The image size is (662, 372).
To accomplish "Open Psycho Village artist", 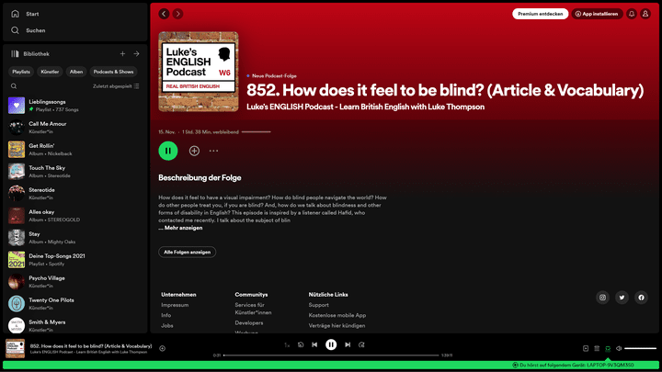I will (x=75, y=282).
